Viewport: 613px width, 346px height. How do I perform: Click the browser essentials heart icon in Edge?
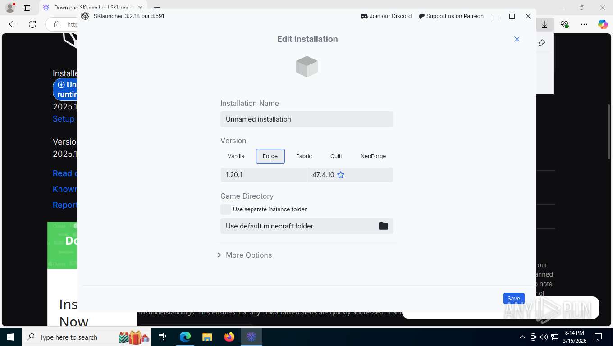(x=564, y=24)
